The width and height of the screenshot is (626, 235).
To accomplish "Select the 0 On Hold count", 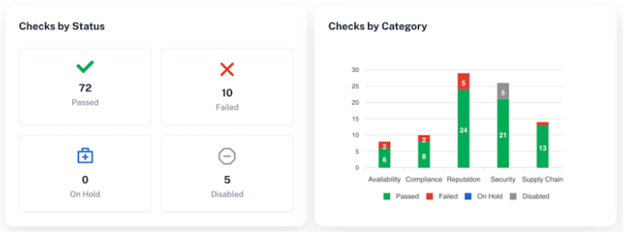I will [x=85, y=180].
